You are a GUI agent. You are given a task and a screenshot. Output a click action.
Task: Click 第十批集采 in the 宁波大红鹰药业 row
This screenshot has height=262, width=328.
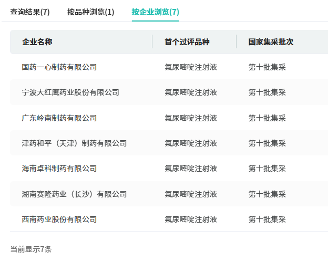(267, 92)
